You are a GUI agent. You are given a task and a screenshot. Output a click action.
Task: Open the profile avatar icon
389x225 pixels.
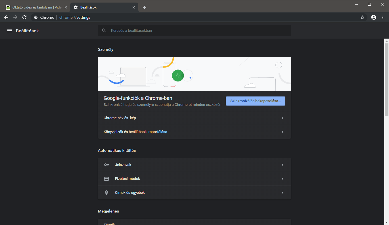[374, 17]
